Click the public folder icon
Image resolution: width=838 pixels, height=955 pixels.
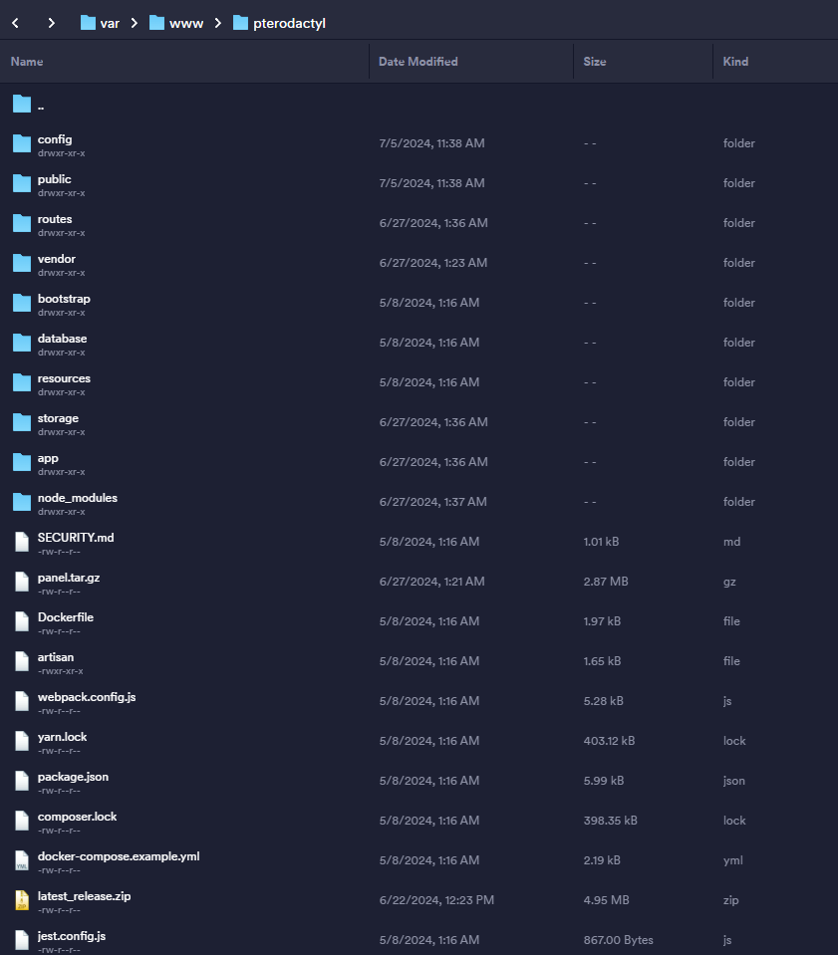pos(22,183)
